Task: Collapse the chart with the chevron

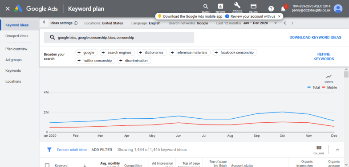Action: point(337,150)
